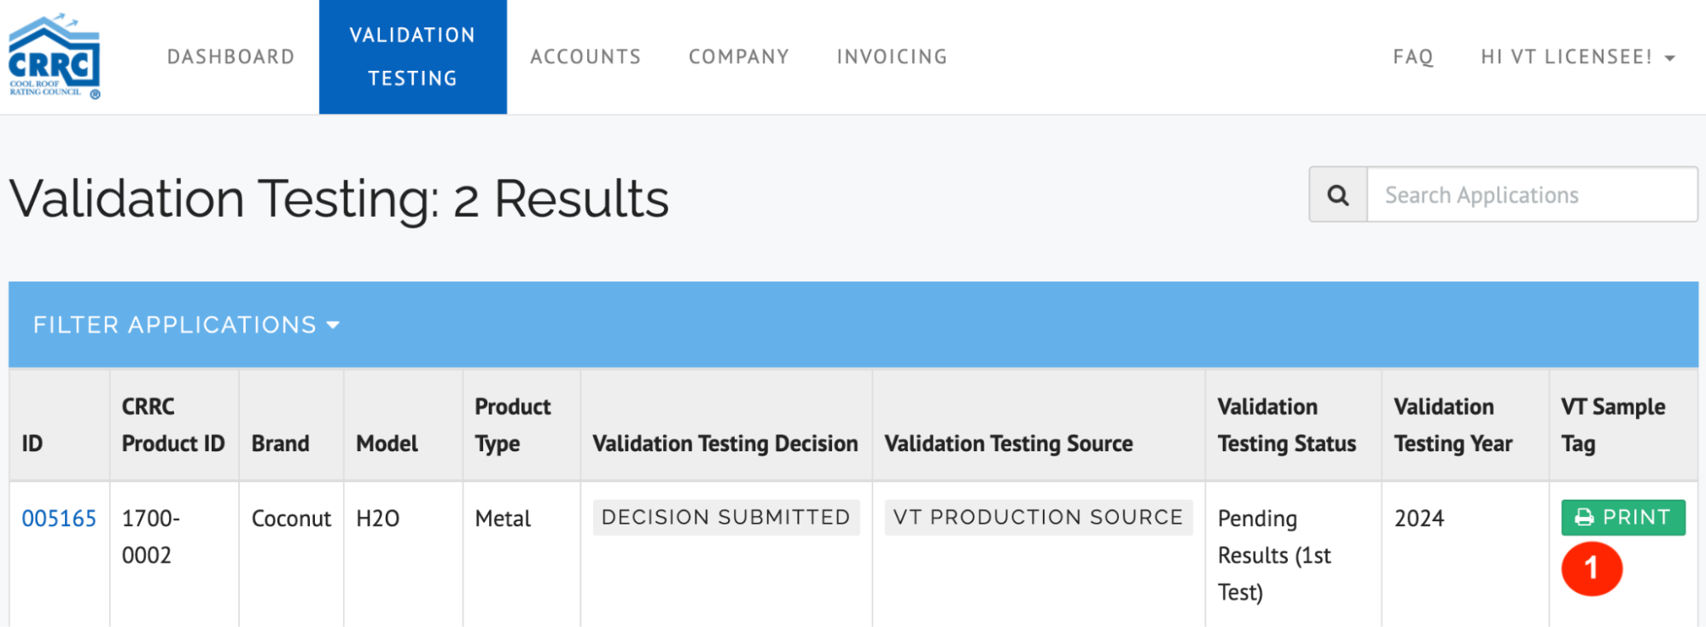Click the red notification badge 1
Screen dimensions: 1706x627
(1592, 568)
